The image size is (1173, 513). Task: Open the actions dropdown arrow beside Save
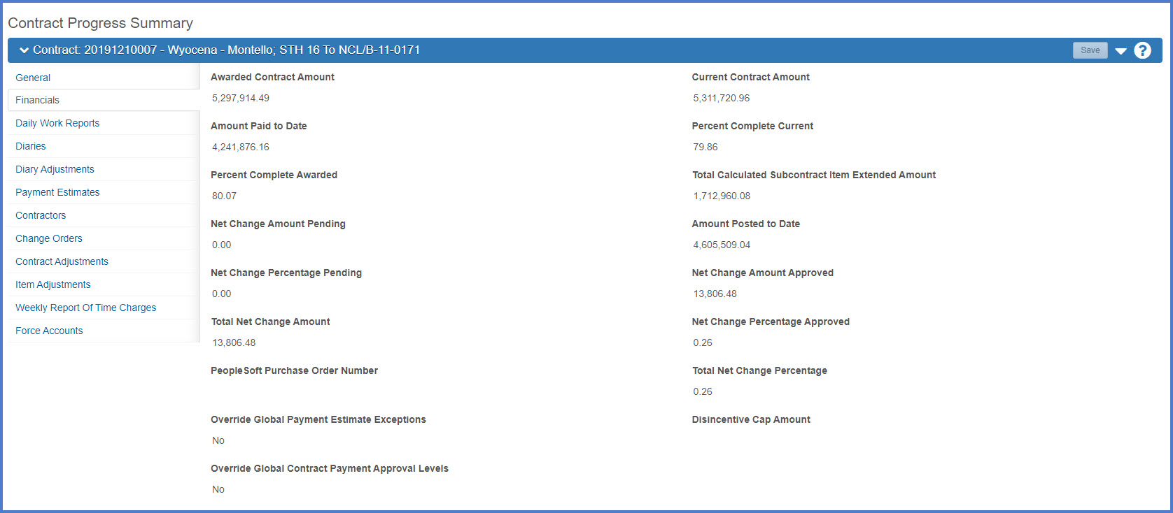tap(1121, 51)
